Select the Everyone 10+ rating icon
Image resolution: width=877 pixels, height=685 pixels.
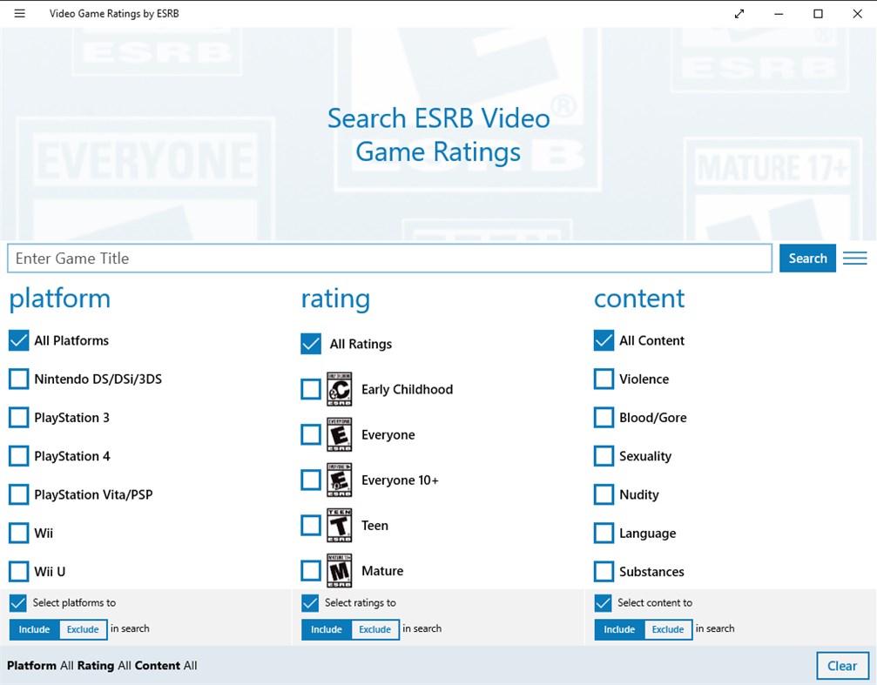click(x=339, y=479)
